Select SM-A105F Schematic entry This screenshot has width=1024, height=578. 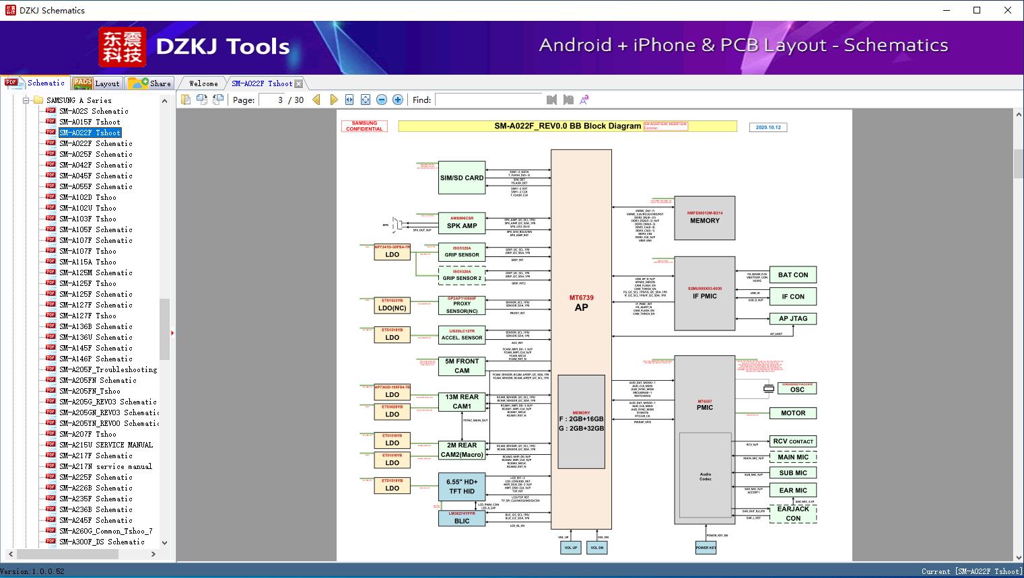[96, 229]
